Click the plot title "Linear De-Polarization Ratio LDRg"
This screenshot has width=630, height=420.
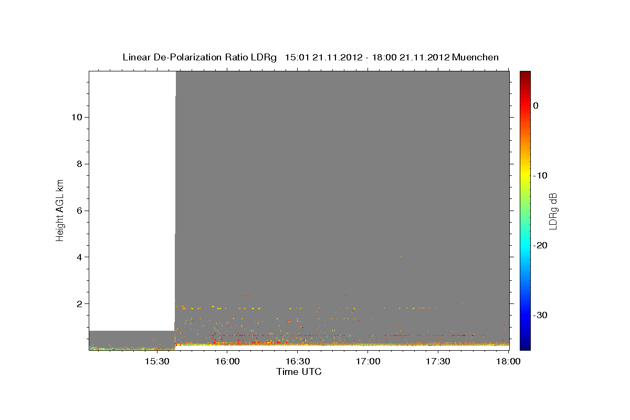199,57
